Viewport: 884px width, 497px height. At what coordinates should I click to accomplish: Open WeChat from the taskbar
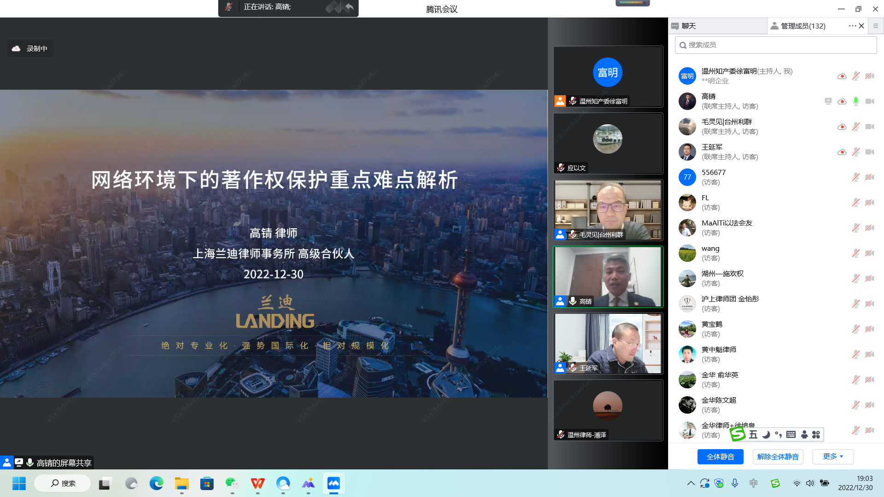click(232, 483)
